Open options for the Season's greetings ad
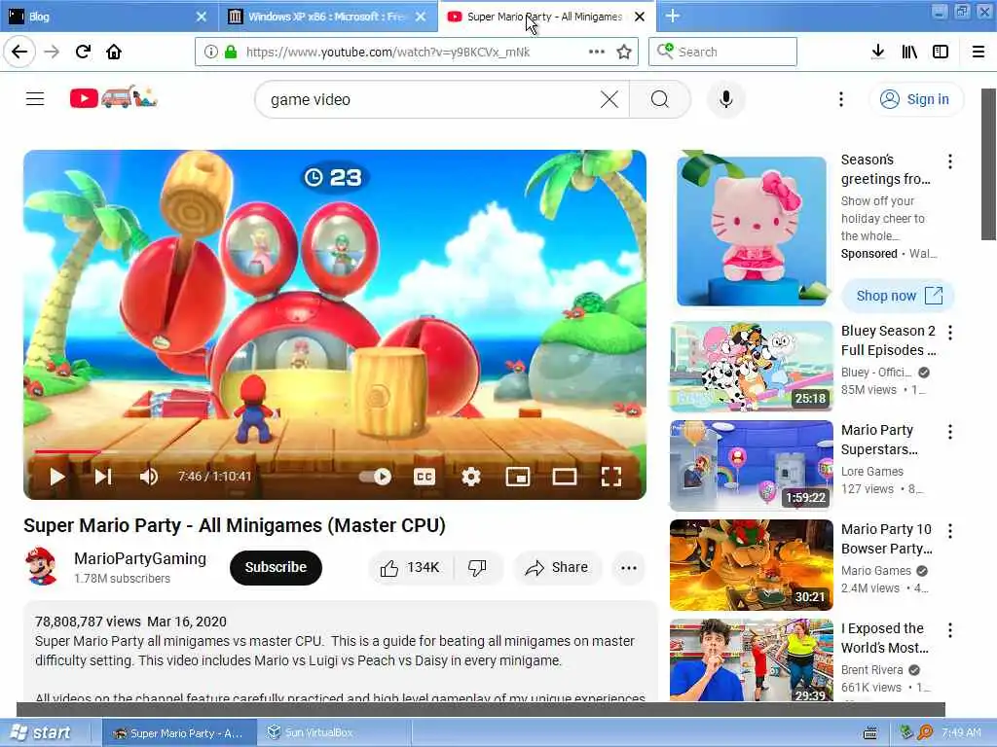The height and width of the screenshot is (747, 997). [x=950, y=161]
